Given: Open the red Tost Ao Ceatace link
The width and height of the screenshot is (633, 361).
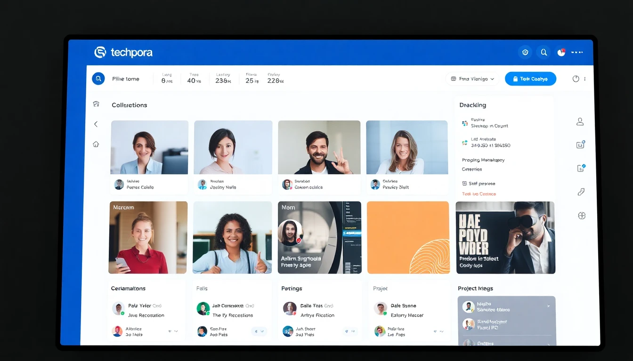Looking at the screenshot, I should [479, 194].
